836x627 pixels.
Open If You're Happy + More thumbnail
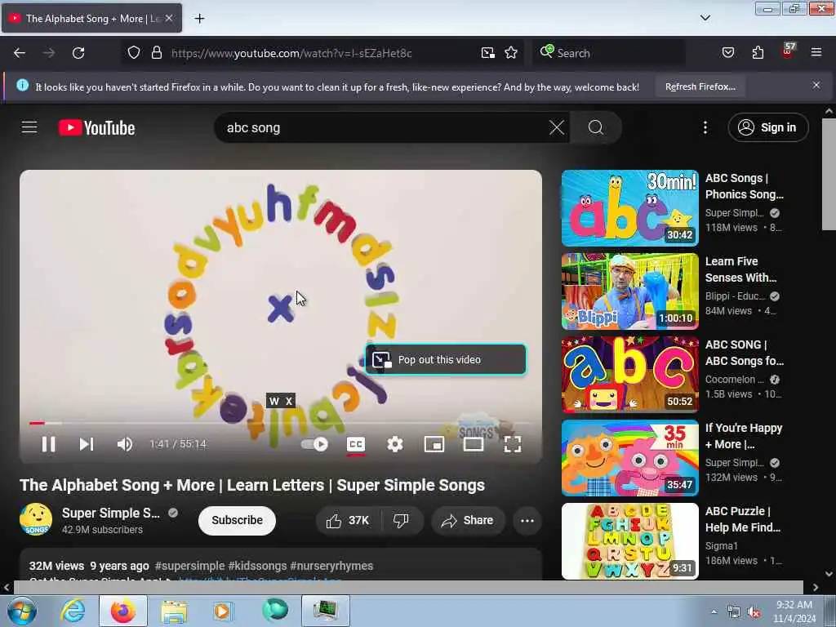pos(630,457)
